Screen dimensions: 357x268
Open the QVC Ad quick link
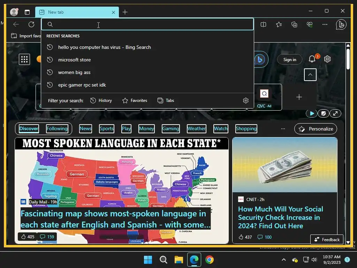264,97
